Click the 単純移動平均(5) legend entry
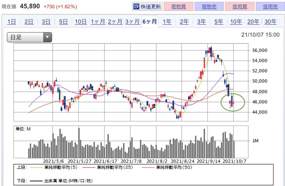 tap(61, 167)
